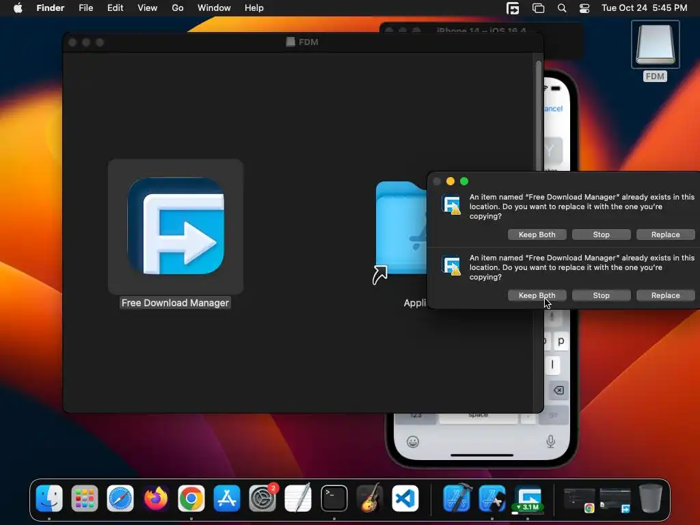This screenshot has width=700, height=525.
Task: Click Stop in the lower copy dialog
Action: (602, 295)
